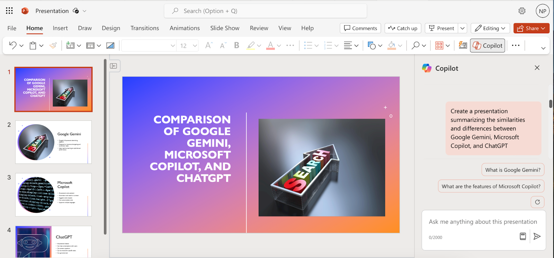
Task: Click the Catch up button
Action: pos(403,28)
